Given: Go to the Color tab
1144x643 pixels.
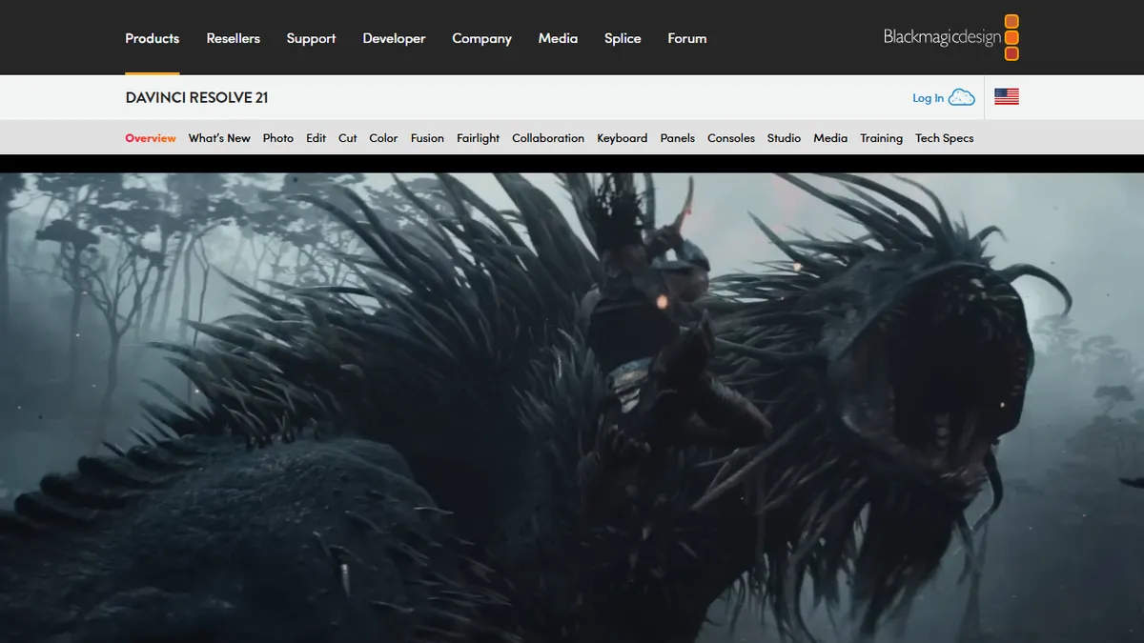Looking at the screenshot, I should (x=384, y=138).
